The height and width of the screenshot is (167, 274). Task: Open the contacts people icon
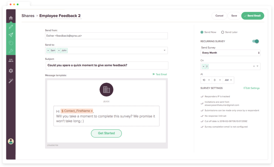pyautogui.click(x=11, y=60)
